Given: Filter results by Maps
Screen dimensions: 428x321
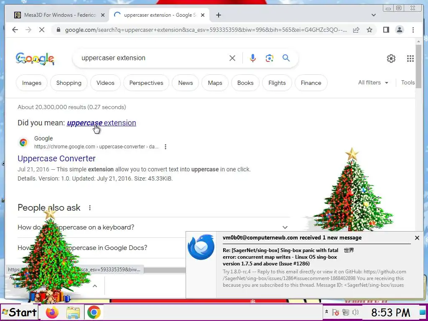Looking at the screenshot, I should pyautogui.click(x=215, y=83).
